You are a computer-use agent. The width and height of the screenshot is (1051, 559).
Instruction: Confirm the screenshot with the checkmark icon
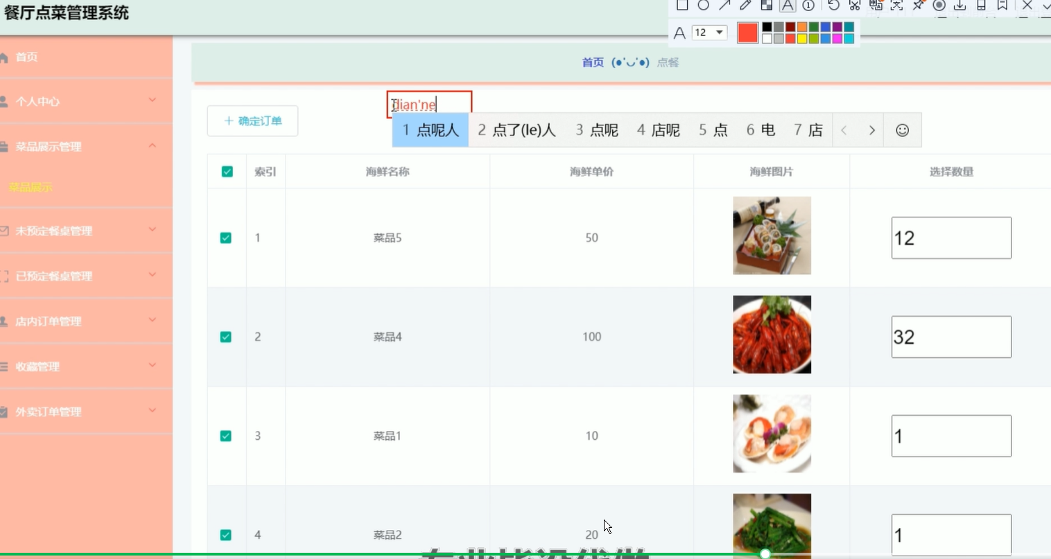pos(1046,5)
